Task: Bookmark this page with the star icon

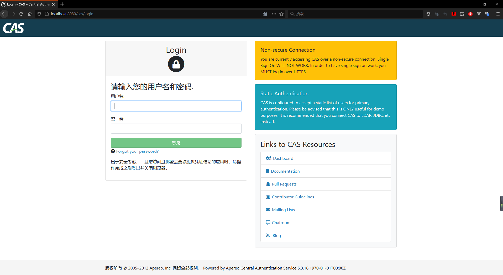Action: [281, 14]
